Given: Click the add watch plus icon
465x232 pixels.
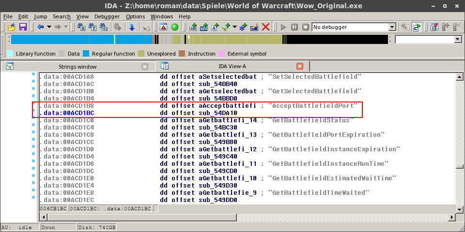Looking at the screenshot, I should (x=446, y=27).
